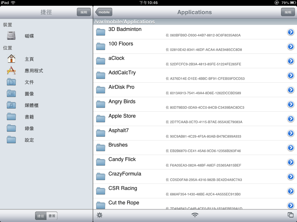Open the AirDisk Pro folder
This screenshot has height=222, width=297.
[x=121, y=87]
